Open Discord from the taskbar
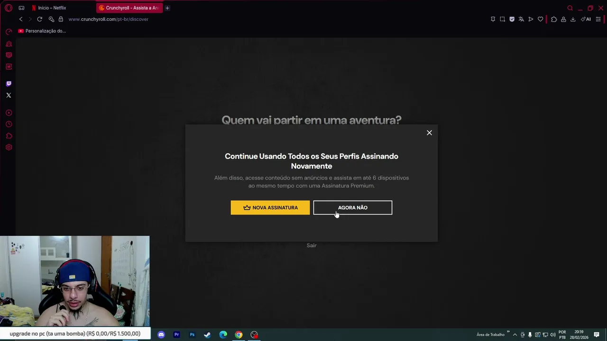Screen dimensions: 607x341 click(x=161, y=334)
